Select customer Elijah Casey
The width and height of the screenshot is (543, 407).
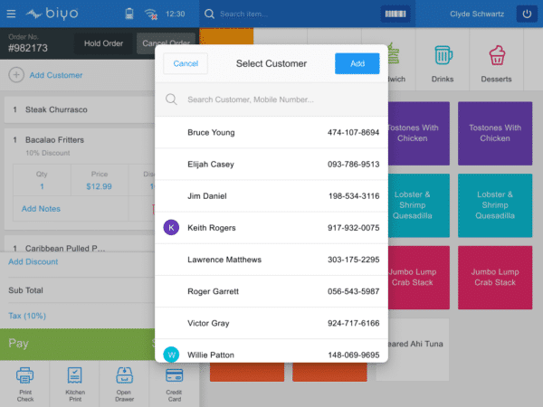coord(271,164)
